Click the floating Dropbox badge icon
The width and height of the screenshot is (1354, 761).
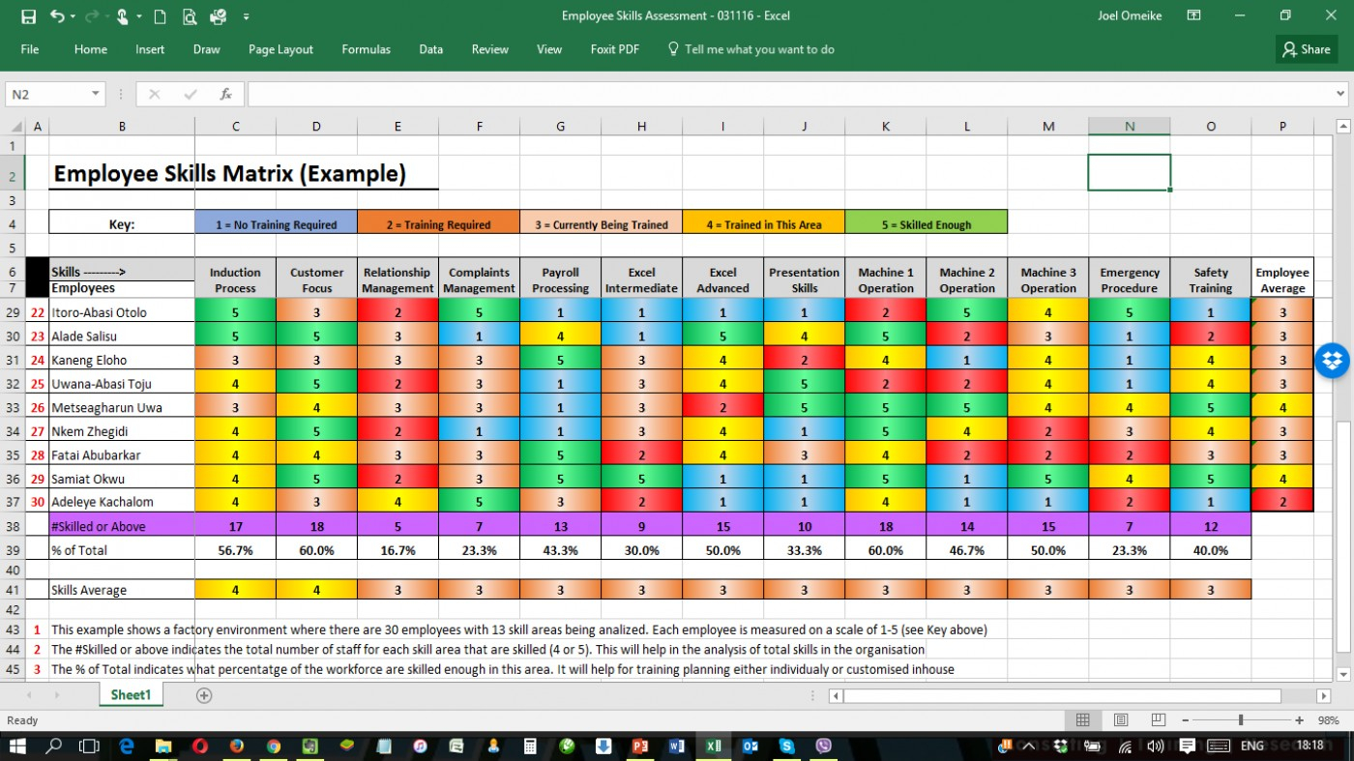tap(1333, 361)
